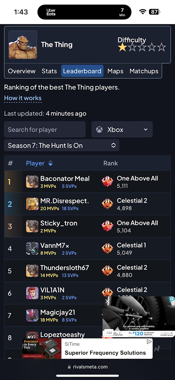This screenshot has height=380, width=175.
Task: Close the tire video ad overlay
Action: coord(107,301)
